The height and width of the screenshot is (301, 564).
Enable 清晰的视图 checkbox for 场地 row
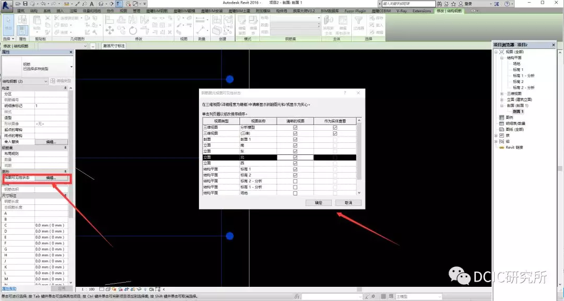295,193
